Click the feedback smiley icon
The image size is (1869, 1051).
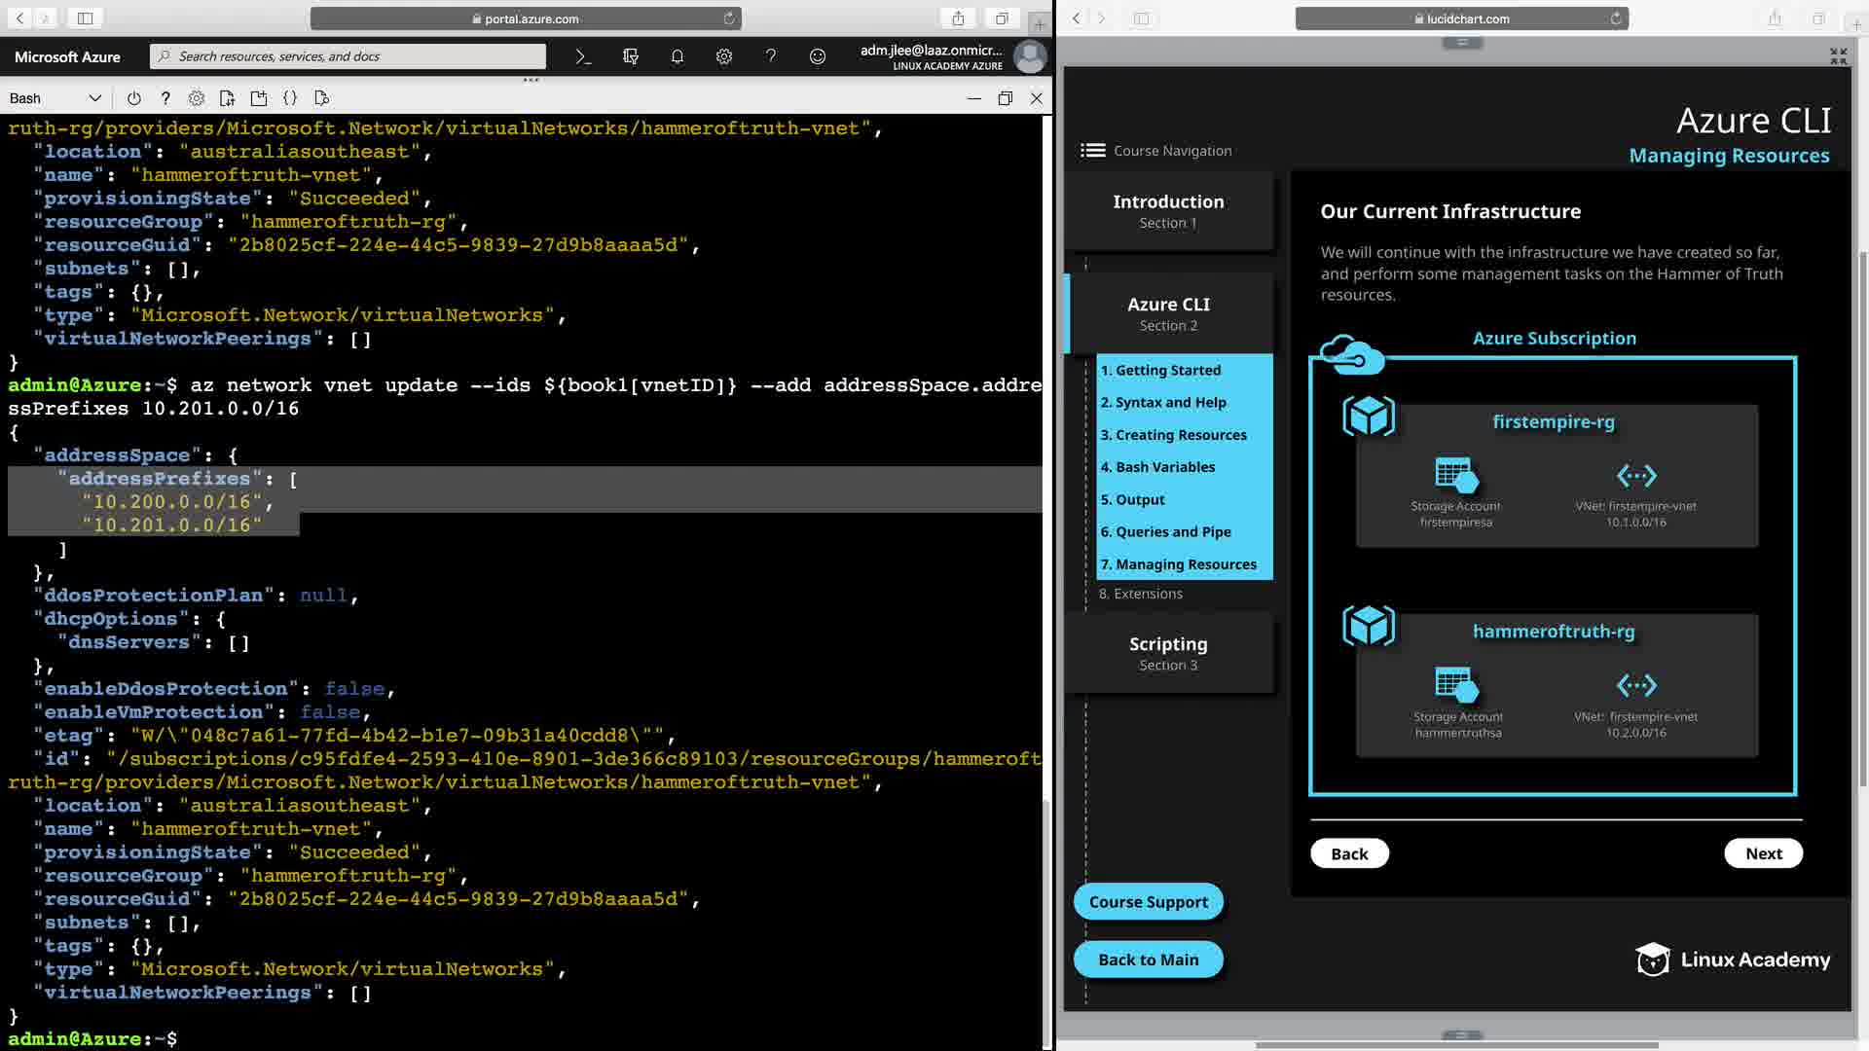point(818,56)
